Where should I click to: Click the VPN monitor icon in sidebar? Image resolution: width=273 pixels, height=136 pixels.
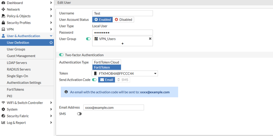click(x=3, y=29)
